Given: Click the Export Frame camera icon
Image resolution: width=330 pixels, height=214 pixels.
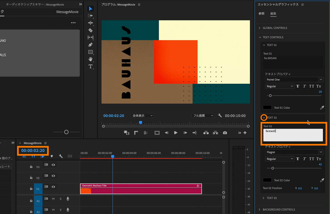Looking at the screenshot, I should [x=225, y=133].
